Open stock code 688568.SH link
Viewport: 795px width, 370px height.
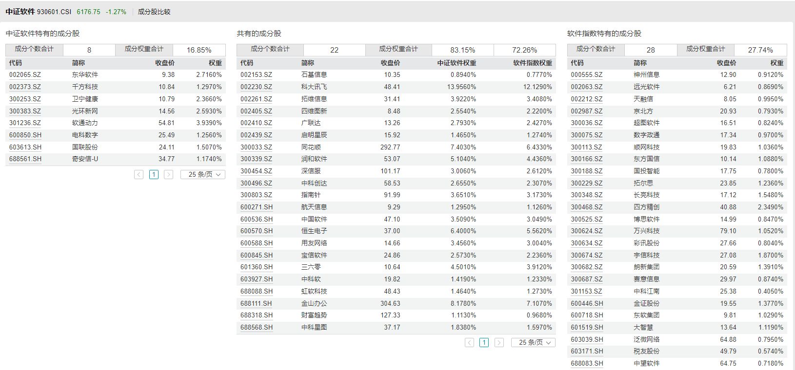tap(257, 328)
